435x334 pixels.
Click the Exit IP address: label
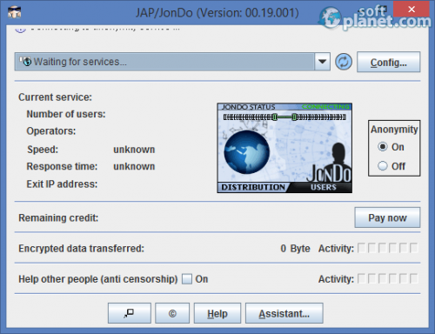point(62,184)
